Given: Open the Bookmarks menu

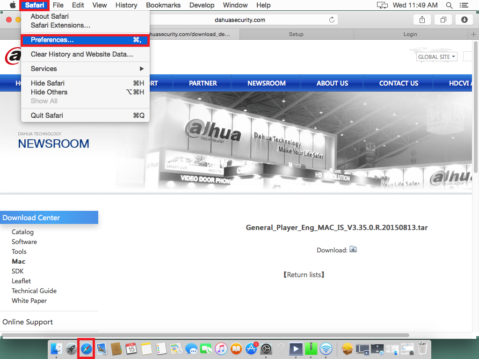Looking at the screenshot, I should (x=163, y=5).
